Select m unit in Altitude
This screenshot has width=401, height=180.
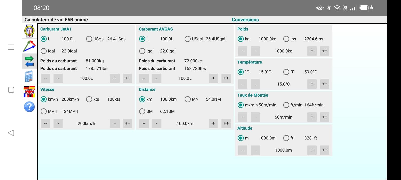coord(241,138)
